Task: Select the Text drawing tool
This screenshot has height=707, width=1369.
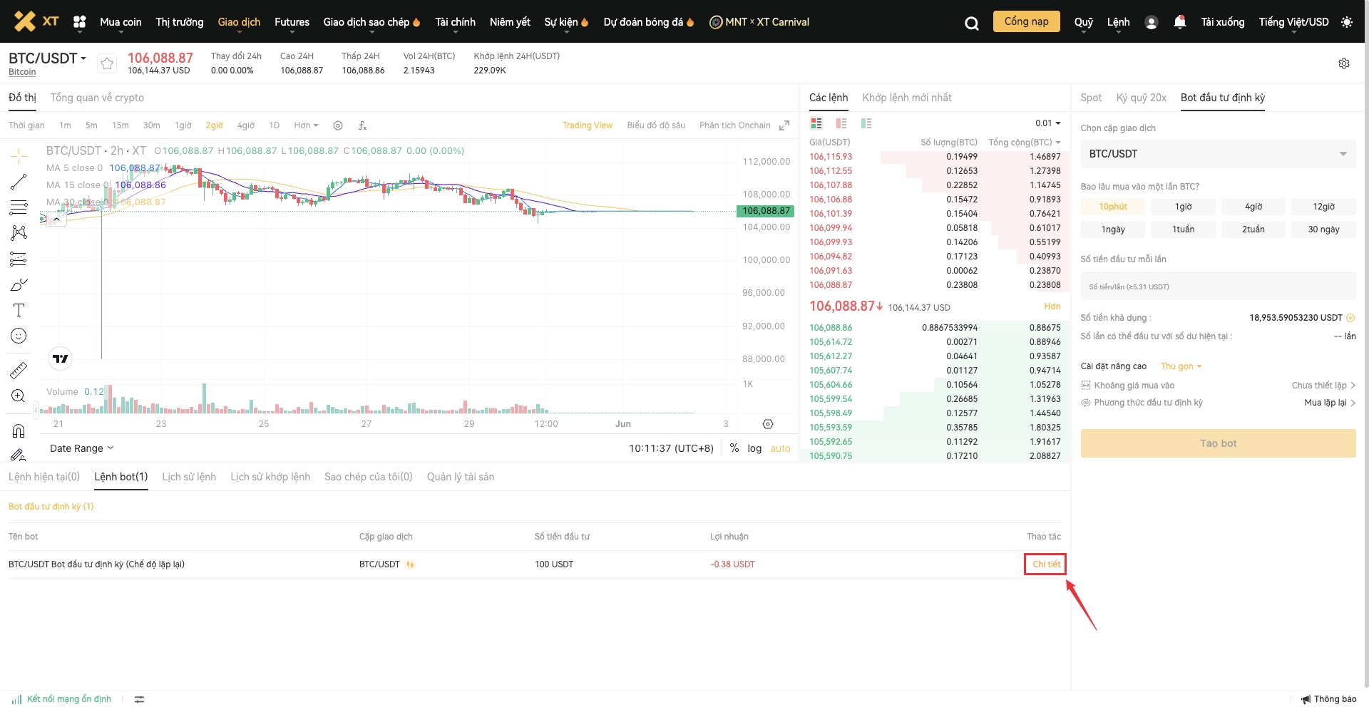Action: (x=19, y=310)
